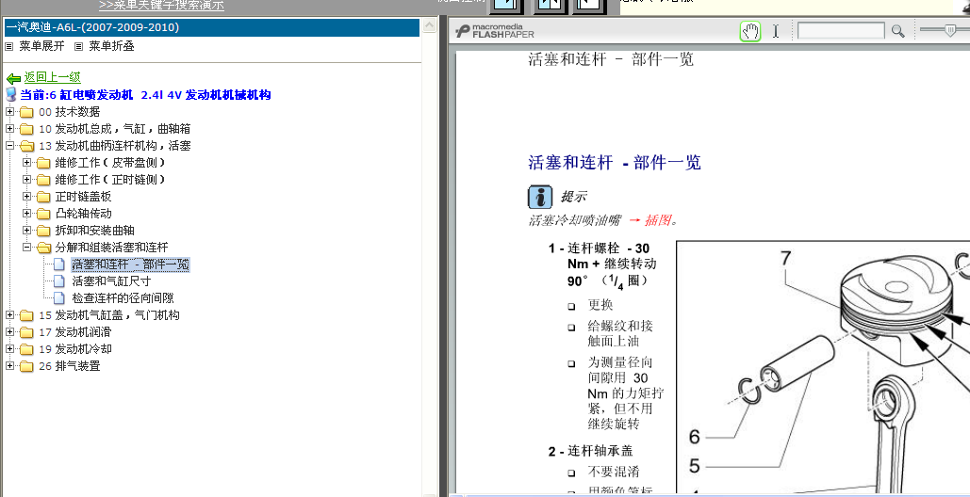Viewport: 970px width, 497px height.
Task: Collapse the 分解和组装活塞和连杆 subfolder
Action: 26,247
